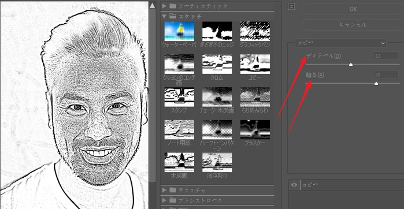Viewport: 404px width, 209px height.
Task: Click the アーティスティック folder icon
Action: click(173, 6)
